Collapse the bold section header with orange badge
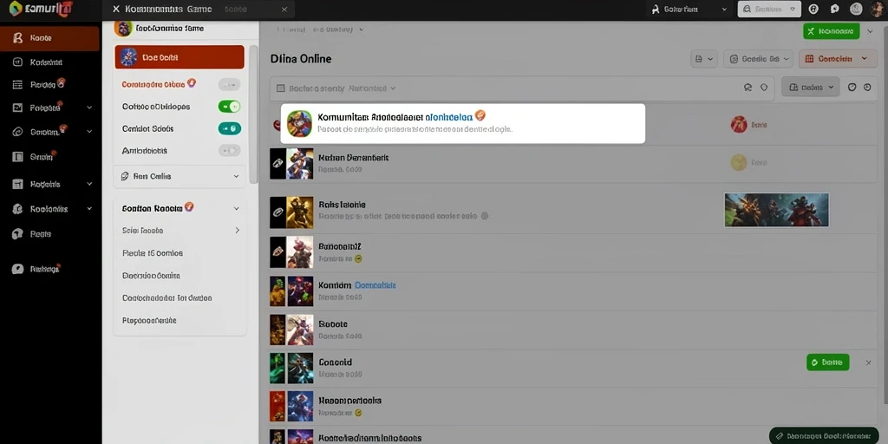 (x=180, y=208)
